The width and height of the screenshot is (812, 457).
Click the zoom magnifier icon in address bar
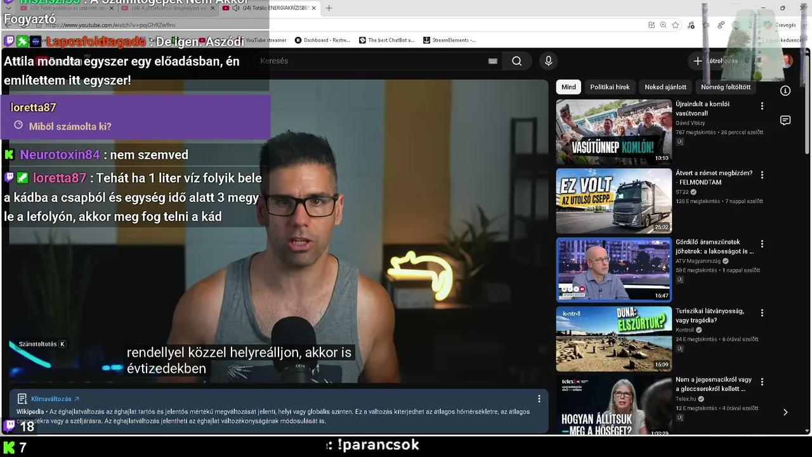663,25
